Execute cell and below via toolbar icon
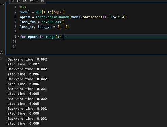Viewport: 167px width, 127px height. pyautogui.click(x=25, y=1)
